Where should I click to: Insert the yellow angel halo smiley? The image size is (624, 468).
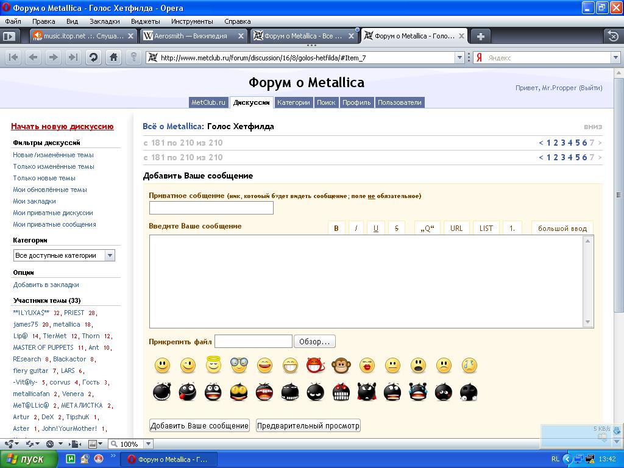click(213, 366)
